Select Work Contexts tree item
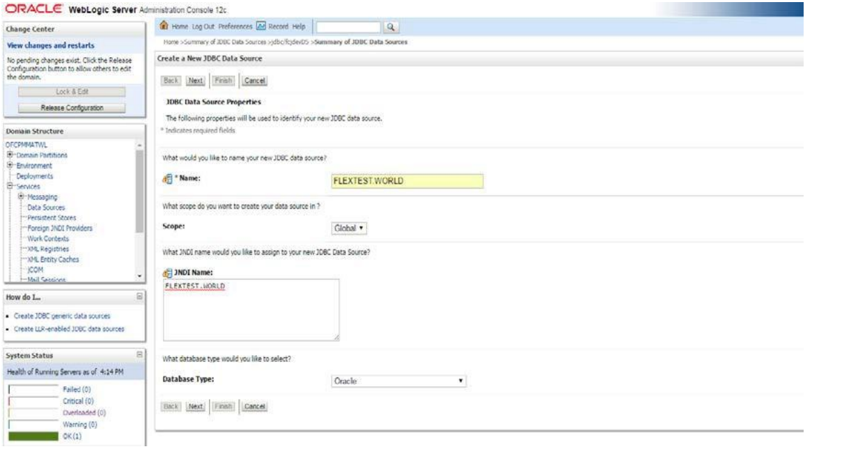 47,239
